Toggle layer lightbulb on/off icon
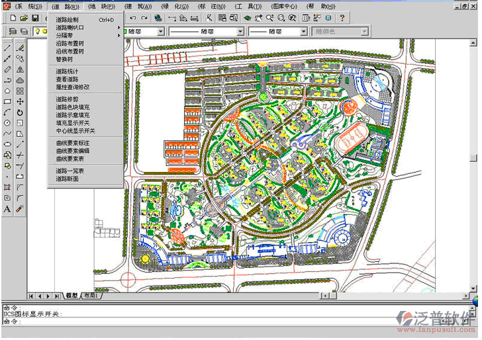Screen dimensions: 482x340 (37, 32)
